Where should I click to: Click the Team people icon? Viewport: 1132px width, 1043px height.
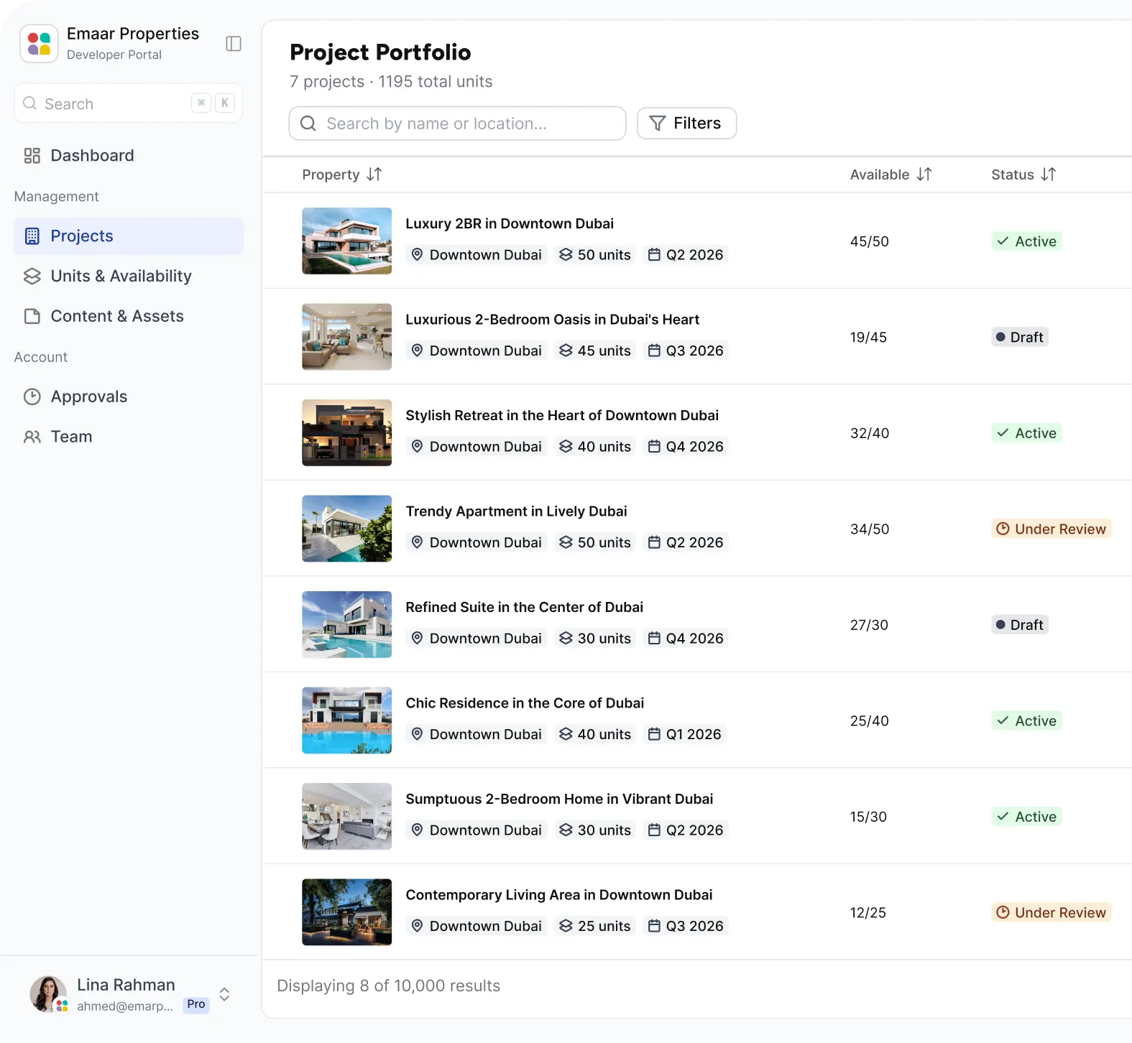pyautogui.click(x=32, y=437)
